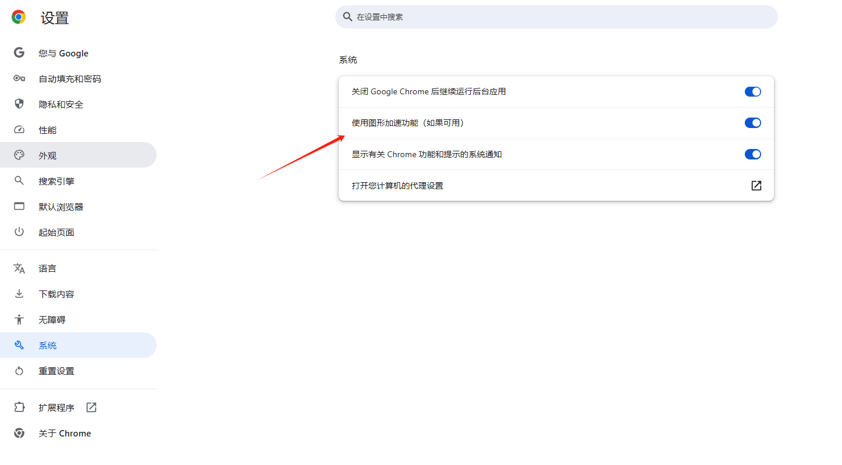Click the Chrome icon for 关于 Chrome

click(x=19, y=433)
